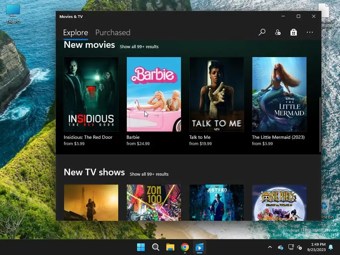Click the account sign-in person icon

coord(278,32)
